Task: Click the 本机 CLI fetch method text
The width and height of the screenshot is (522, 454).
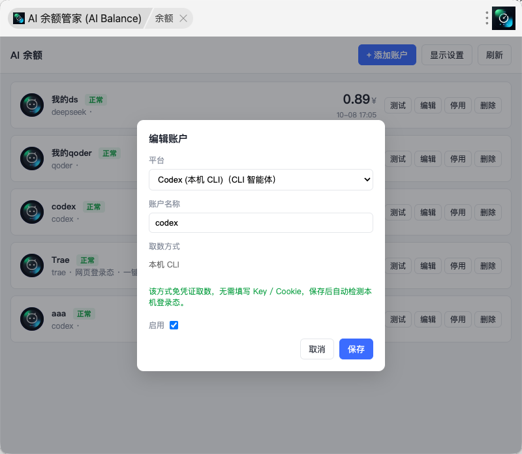Action: [164, 265]
